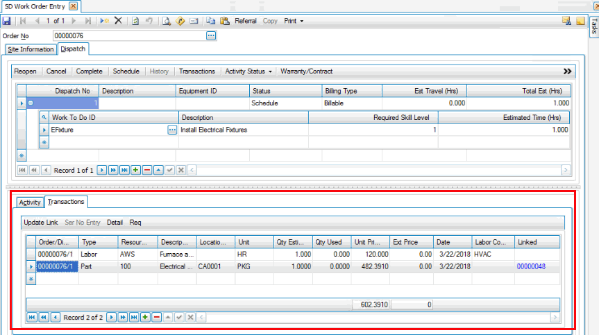Click the Install Electrical Fixtures description cell
Screen dimensions: 599x335
pos(244,130)
